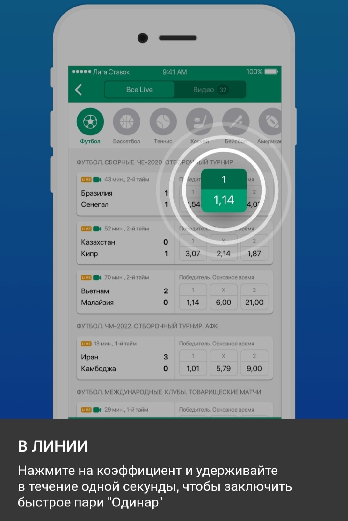This screenshot has width=348, height=521.
Task: Open video stream icon for Бразилия match
Action: click(x=97, y=179)
